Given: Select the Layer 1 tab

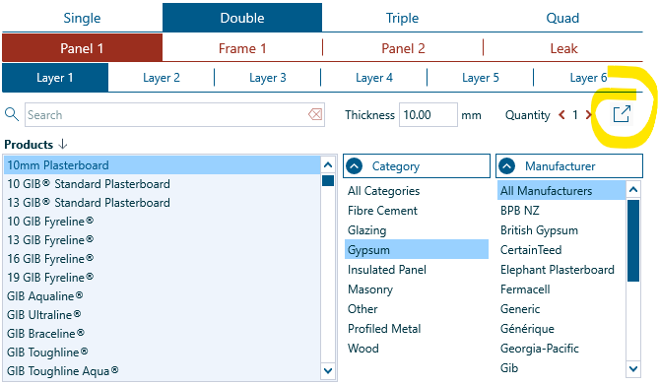Looking at the screenshot, I should 55,78.
